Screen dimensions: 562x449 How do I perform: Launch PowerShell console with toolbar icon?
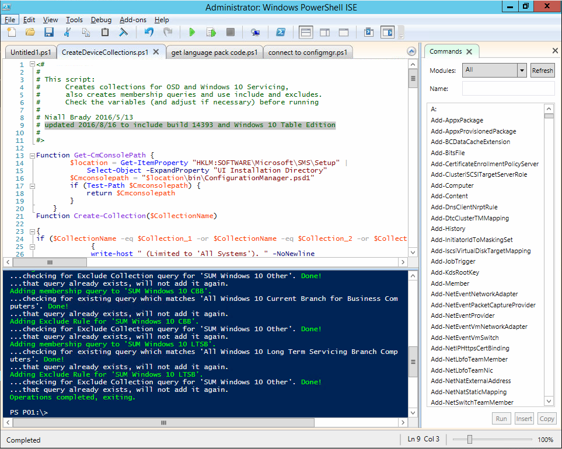280,33
